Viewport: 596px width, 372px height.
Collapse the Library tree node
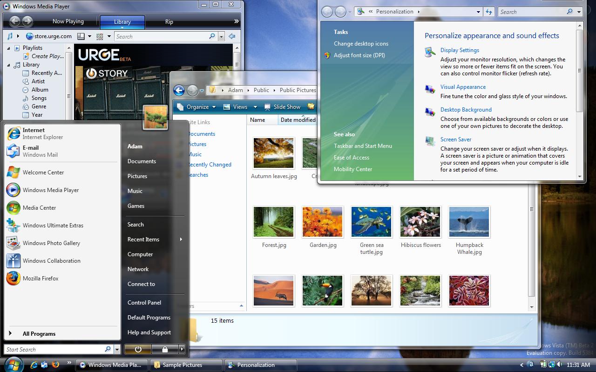(x=8, y=65)
